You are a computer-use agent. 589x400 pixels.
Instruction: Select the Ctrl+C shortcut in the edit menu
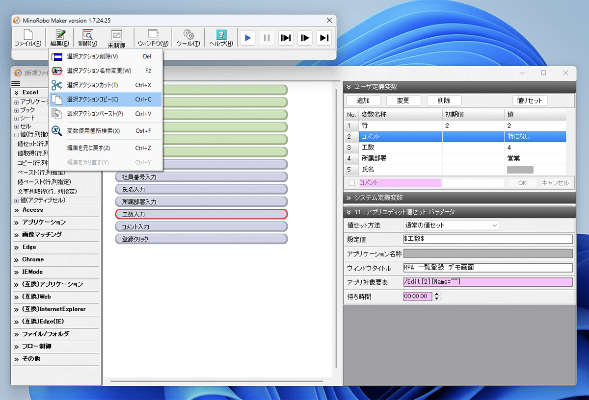coord(143,100)
